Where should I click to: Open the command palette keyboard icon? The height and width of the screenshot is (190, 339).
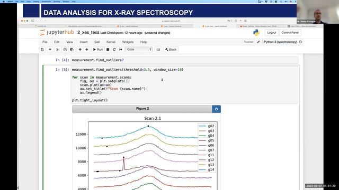click(x=158, y=50)
